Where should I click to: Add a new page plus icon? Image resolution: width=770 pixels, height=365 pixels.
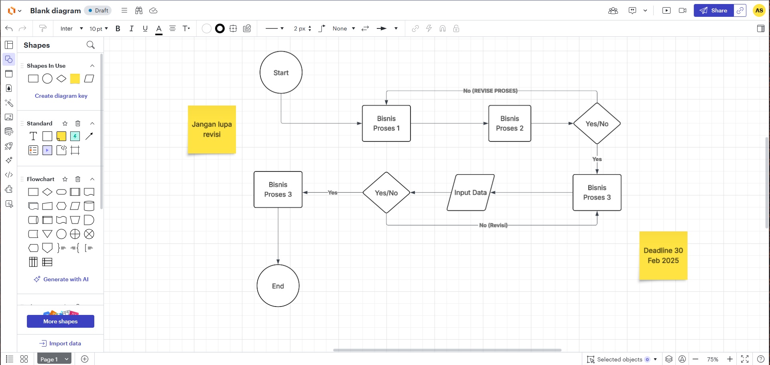coord(85,359)
